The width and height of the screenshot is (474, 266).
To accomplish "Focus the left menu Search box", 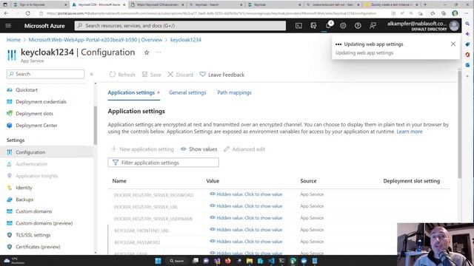I will coord(45,74).
